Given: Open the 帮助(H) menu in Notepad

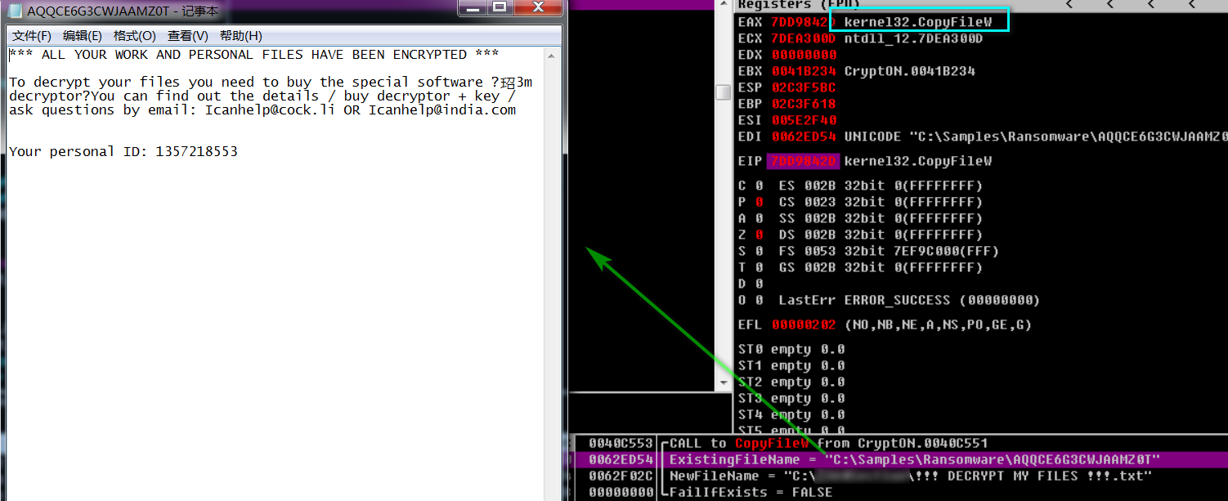Looking at the screenshot, I should pyautogui.click(x=241, y=36).
